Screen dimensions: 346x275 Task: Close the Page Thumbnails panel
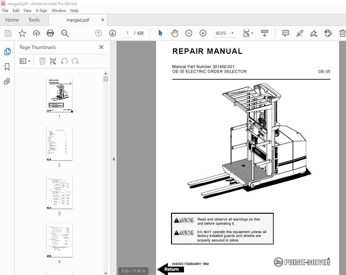(101, 47)
